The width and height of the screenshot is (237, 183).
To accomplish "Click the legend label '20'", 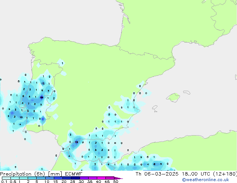I will (x=64, y=182).
